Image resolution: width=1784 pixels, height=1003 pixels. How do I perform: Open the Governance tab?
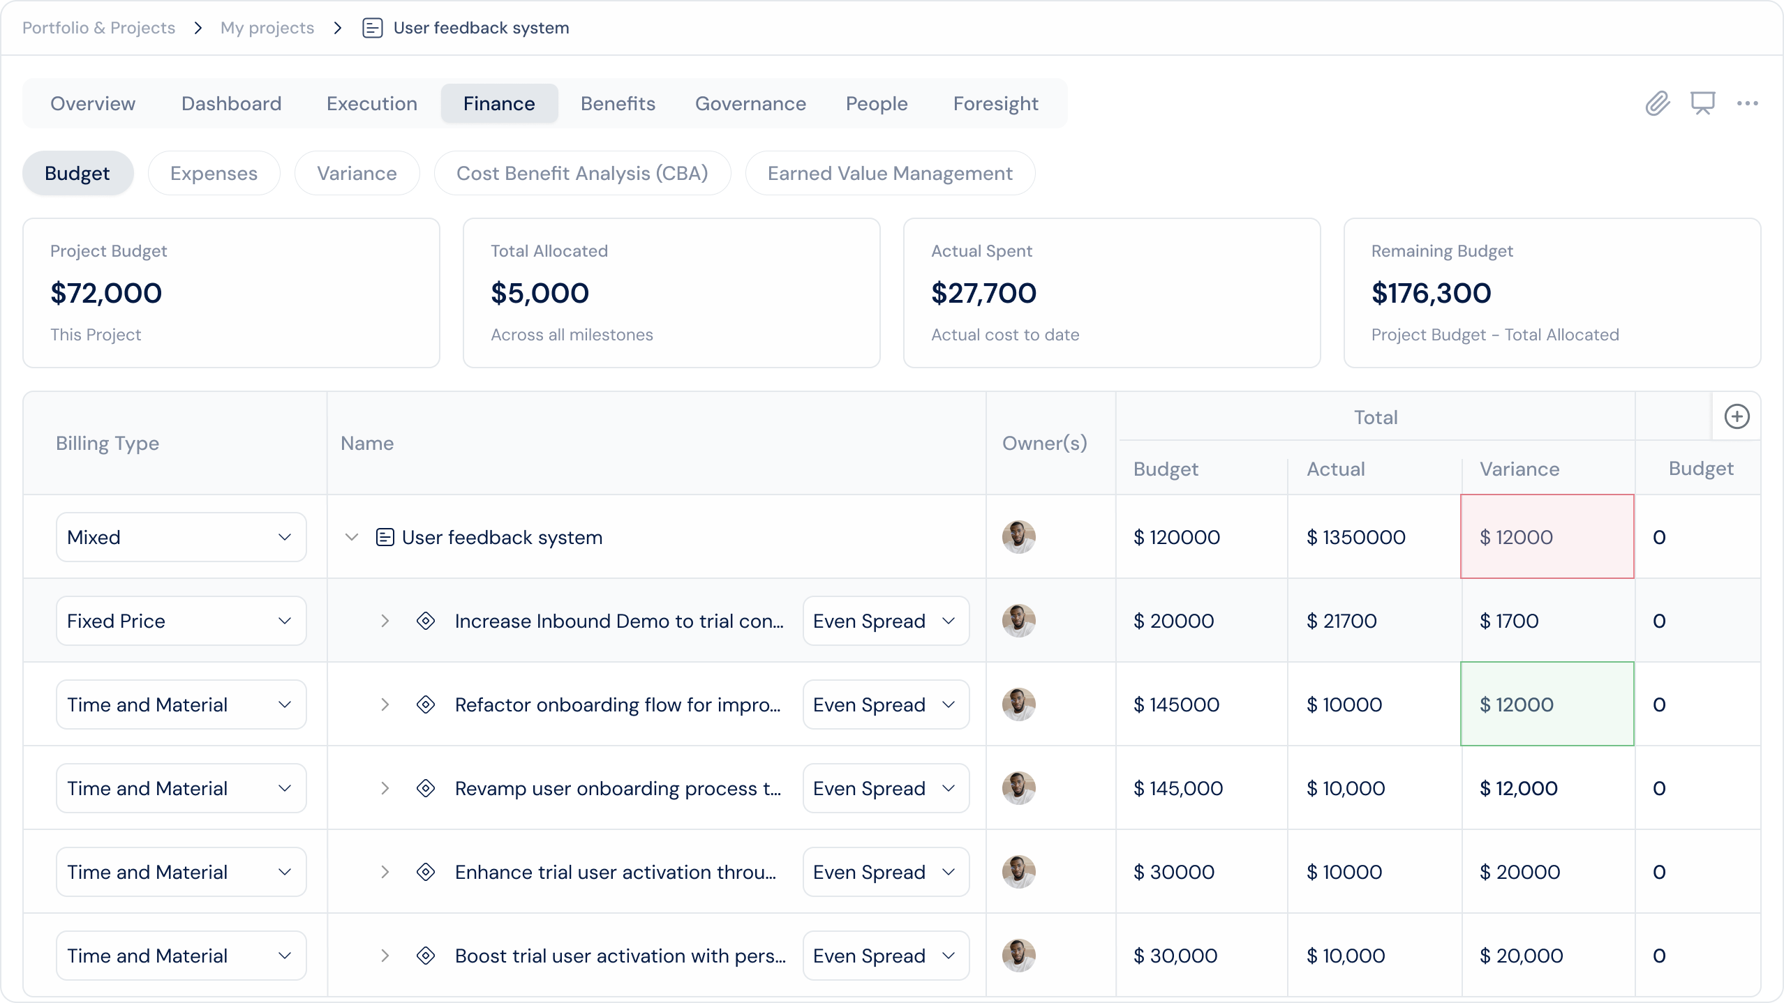coord(750,103)
